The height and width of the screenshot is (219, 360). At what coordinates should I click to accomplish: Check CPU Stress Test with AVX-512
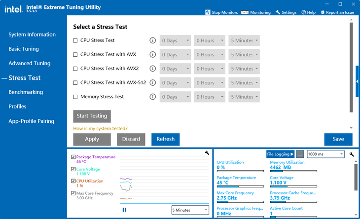tap(75, 83)
